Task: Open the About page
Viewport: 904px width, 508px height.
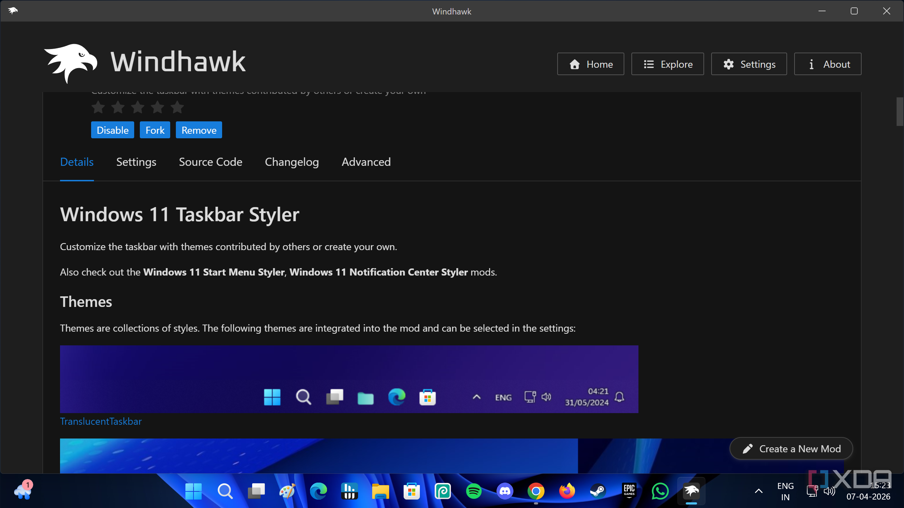Action: click(827, 64)
